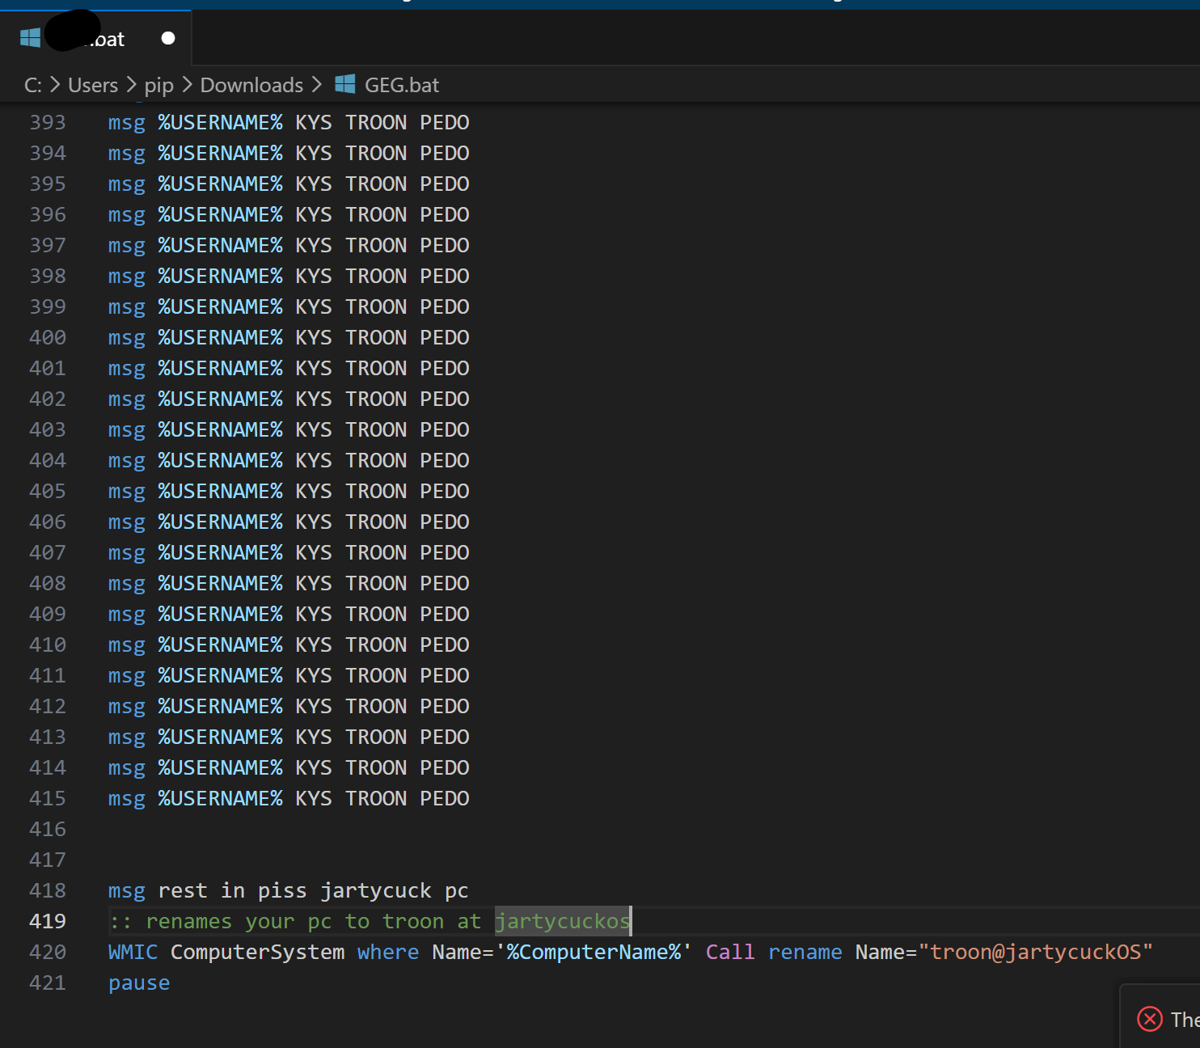Open the C: drive breadcrumb
This screenshot has height=1048, width=1200.
32,85
